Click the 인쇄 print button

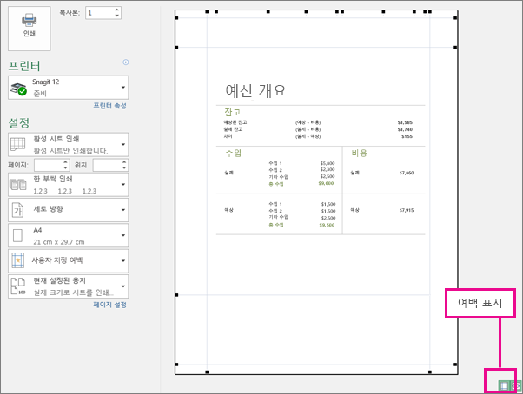tap(30, 29)
